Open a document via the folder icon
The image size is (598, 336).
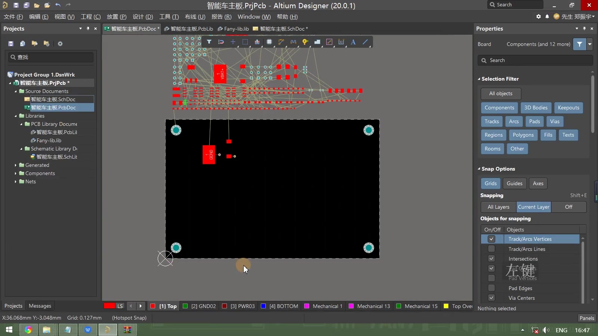(37, 5)
